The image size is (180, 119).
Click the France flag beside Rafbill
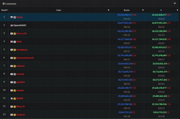[x=11, y=98]
